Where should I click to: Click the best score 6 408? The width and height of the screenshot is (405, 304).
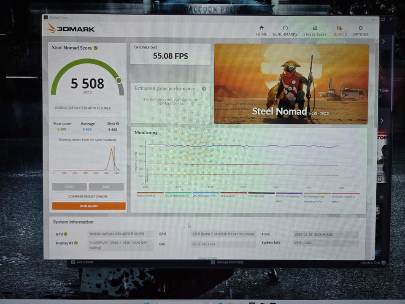[113, 130]
